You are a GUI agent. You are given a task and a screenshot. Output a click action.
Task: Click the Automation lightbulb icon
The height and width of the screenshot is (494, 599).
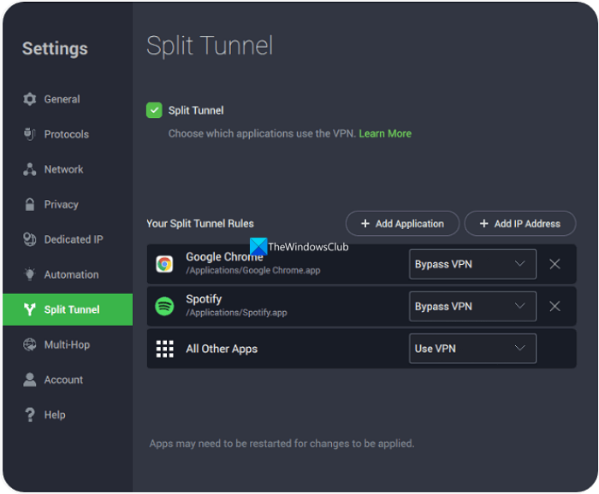pos(29,274)
